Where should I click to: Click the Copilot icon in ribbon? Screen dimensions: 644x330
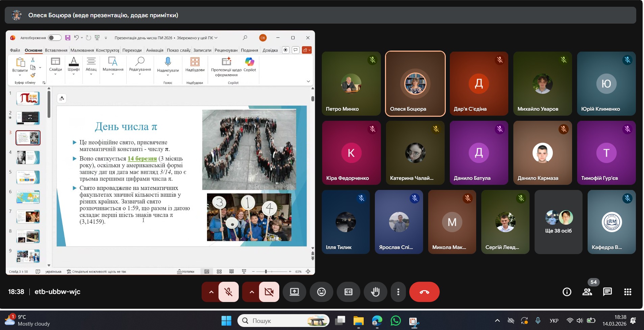tap(250, 64)
